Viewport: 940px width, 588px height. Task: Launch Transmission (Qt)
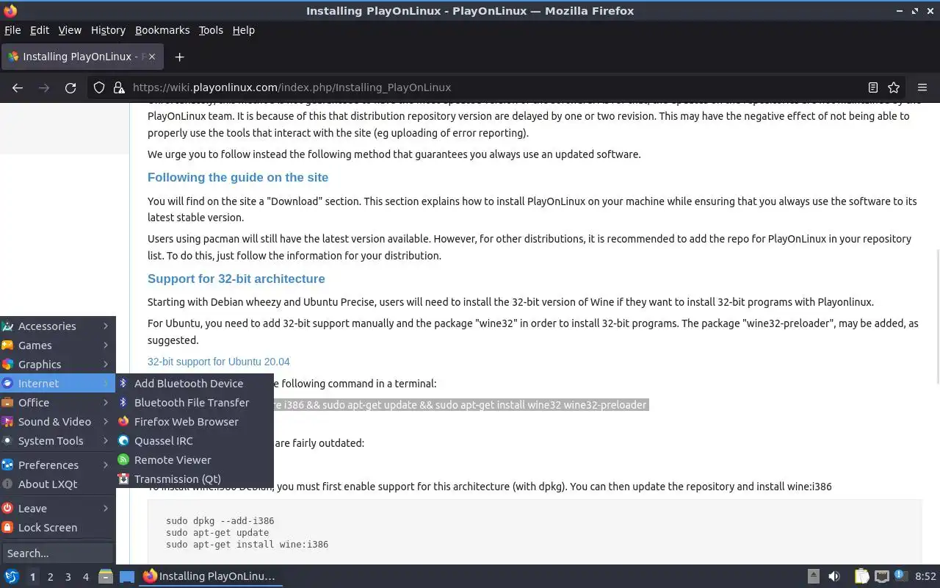(195, 478)
